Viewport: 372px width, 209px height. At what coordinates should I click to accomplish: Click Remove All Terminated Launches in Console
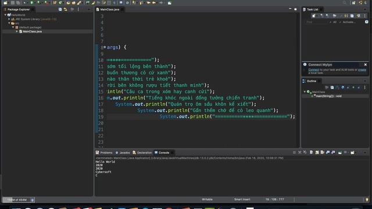point(305,152)
